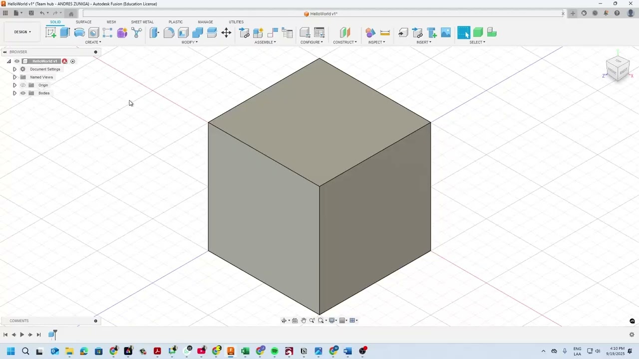
Task: Open the Rectangular Pattern tool
Action: (x=107, y=33)
